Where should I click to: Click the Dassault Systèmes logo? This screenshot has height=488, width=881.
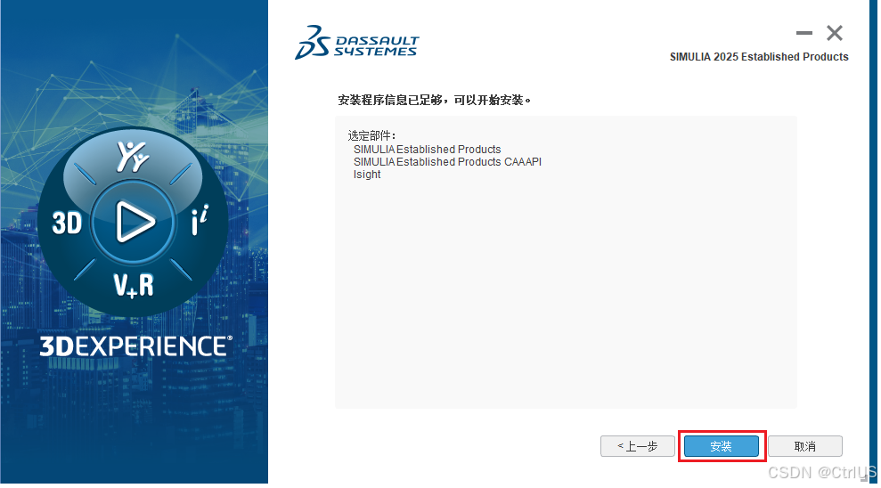pos(357,42)
